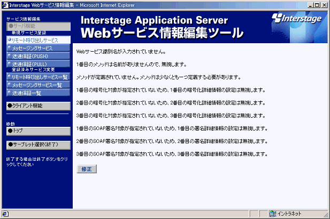This screenshot has height=219, width=330.
Task: Click the サーバ機能 button
Action: coord(39,27)
